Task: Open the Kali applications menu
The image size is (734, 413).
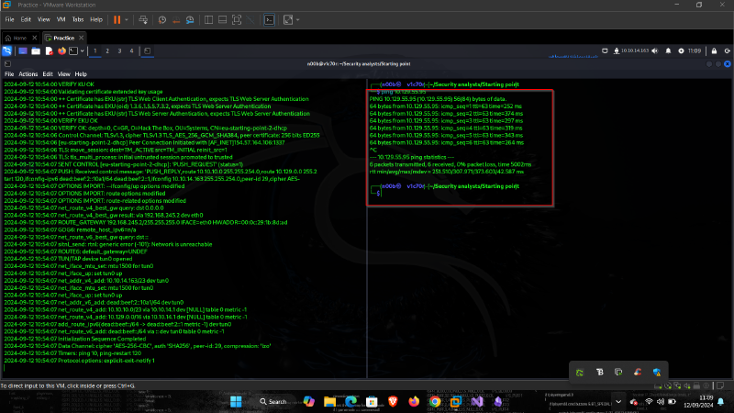Action: [8, 50]
